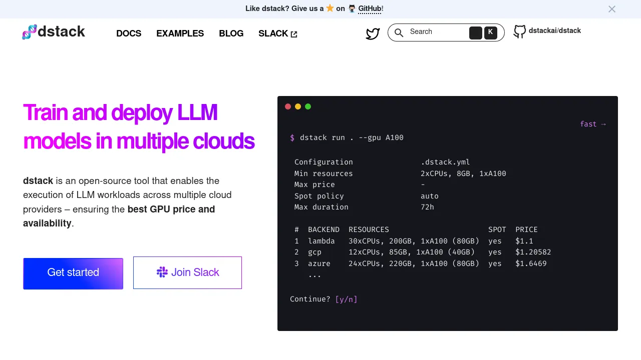This screenshot has height=360, width=641.
Task: Click the gcp backend row
Action: tap(423, 252)
